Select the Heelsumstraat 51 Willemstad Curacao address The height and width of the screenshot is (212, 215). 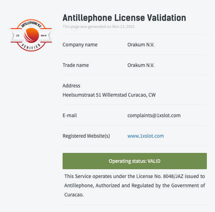tap(109, 95)
